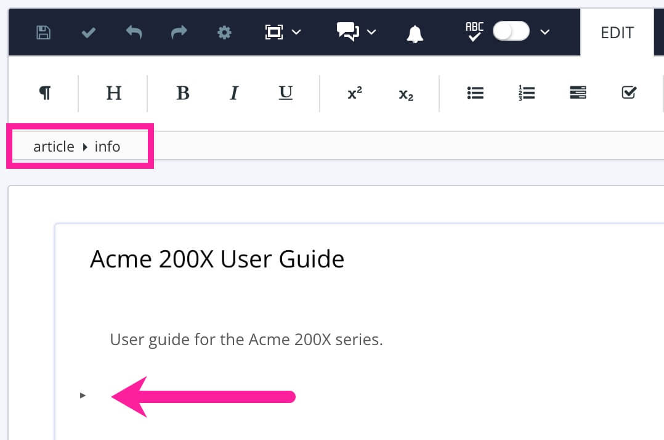Save the current document
The height and width of the screenshot is (440, 664).
pyautogui.click(x=43, y=32)
